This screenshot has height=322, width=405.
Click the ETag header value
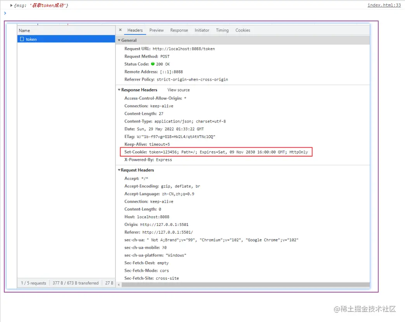176,137
